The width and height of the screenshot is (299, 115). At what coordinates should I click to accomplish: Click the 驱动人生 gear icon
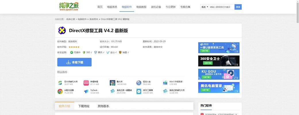point(139,83)
